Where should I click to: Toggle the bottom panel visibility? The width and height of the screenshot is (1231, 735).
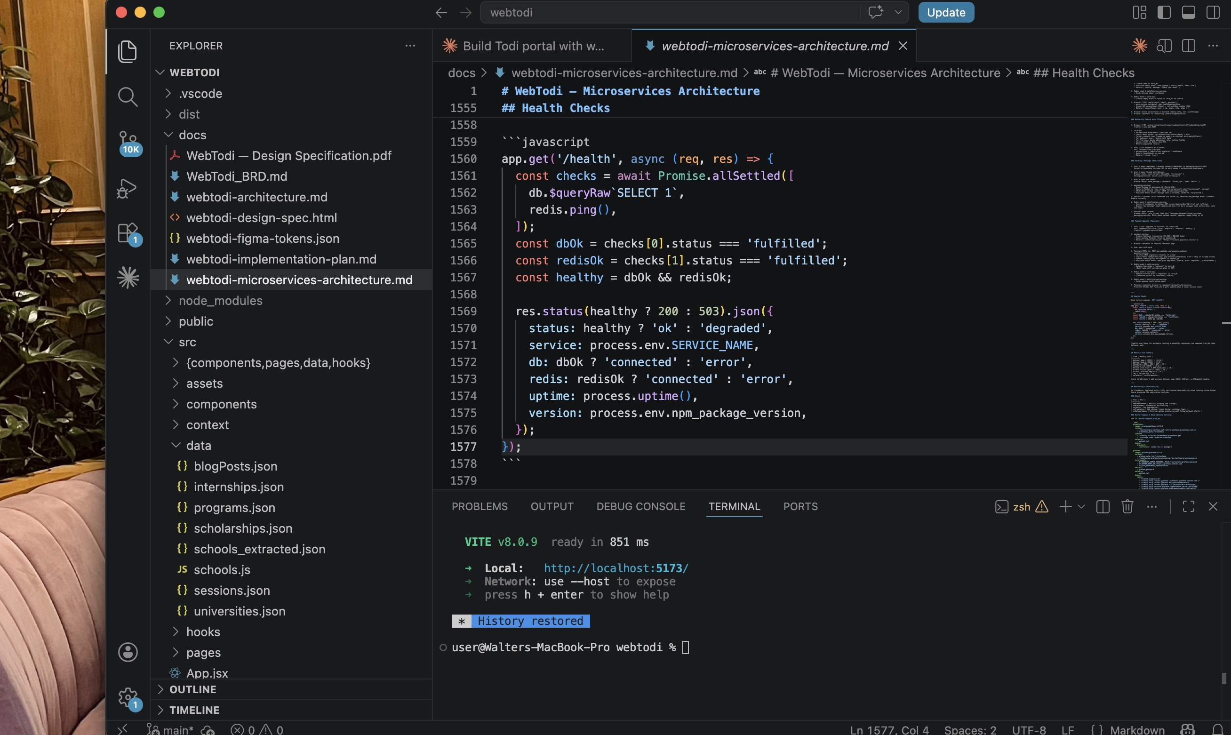[x=1189, y=12]
